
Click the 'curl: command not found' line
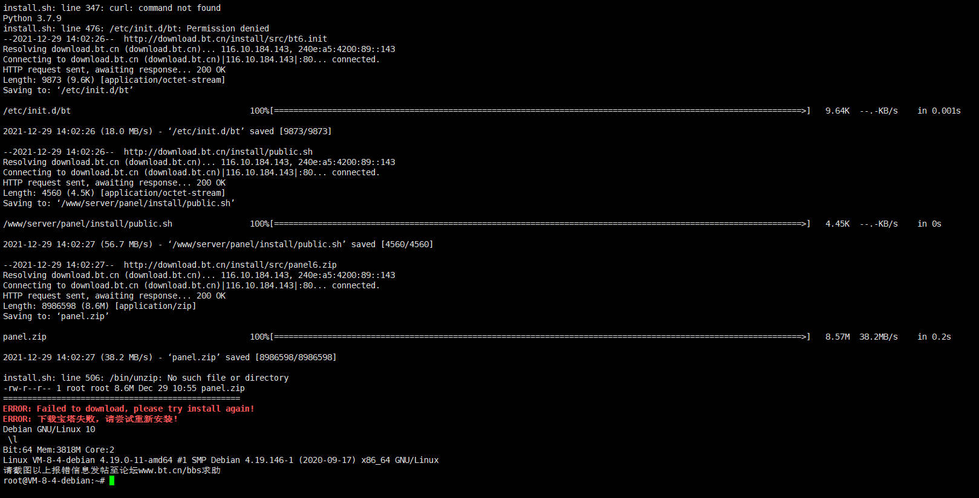click(112, 8)
